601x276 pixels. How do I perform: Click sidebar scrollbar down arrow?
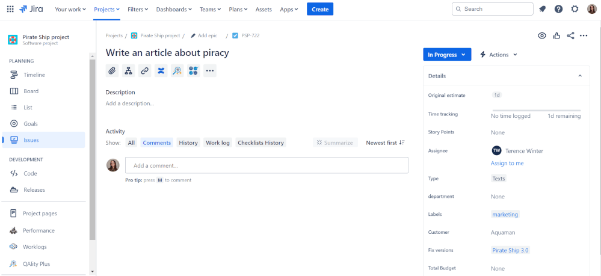click(x=93, y=271)
